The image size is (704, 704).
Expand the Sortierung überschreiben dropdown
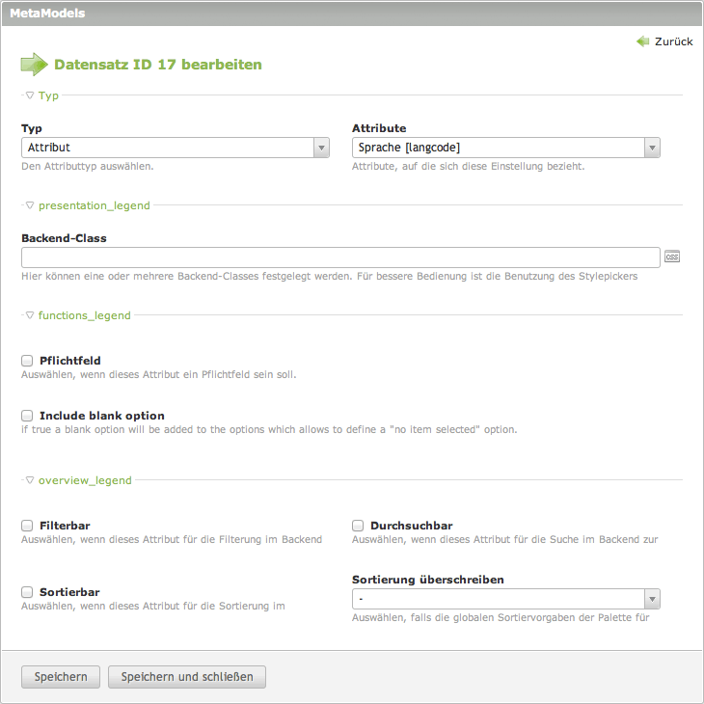[506, 600]
